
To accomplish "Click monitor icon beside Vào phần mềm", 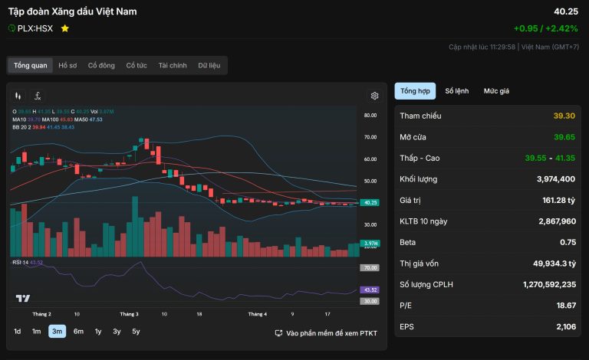I will pyautogui.click(x=278, y=333).
